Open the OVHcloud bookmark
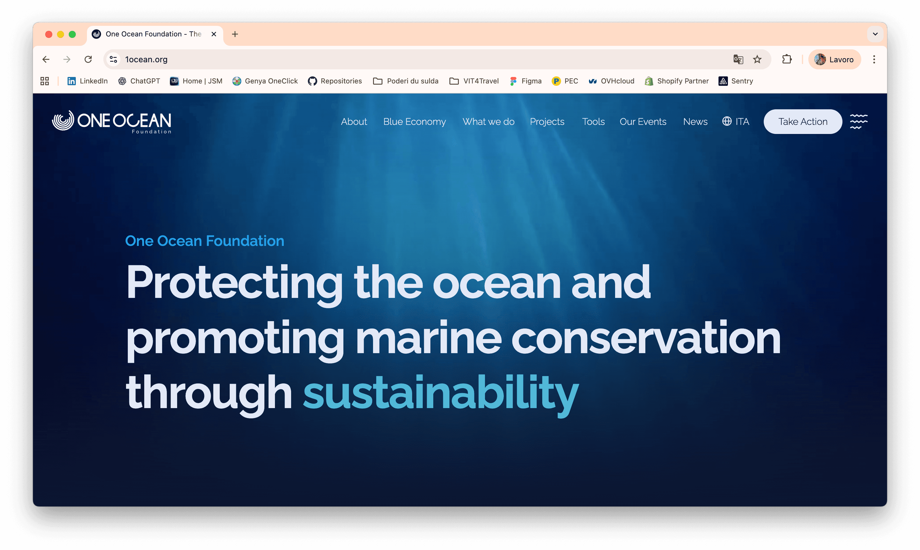The width and height of the screenshot is (920, 550). [611, 81]
